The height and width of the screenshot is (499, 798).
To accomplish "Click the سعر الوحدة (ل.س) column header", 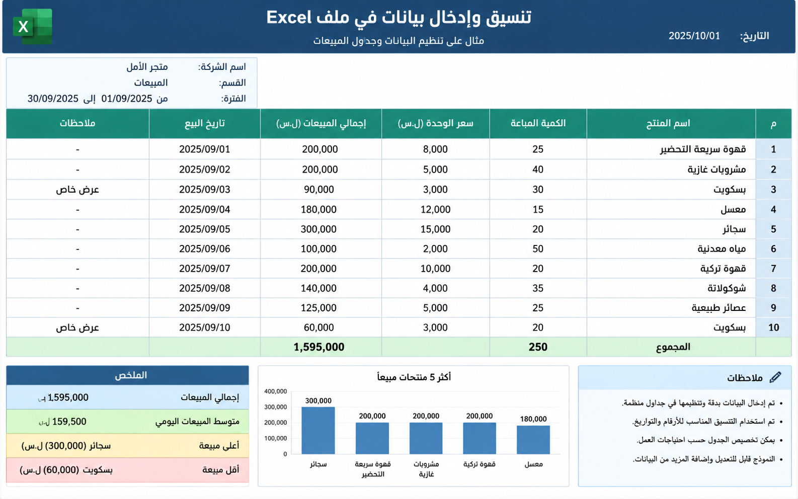I will point(435,124).
